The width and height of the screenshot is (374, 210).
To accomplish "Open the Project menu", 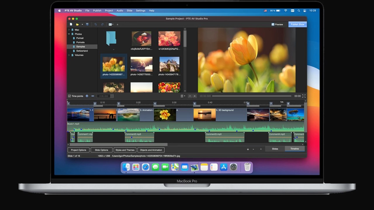I will (x=109, y=10).
